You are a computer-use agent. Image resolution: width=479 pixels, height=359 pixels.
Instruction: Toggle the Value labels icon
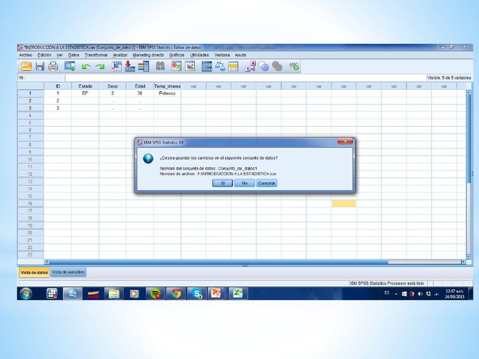(x=250, y=66)
